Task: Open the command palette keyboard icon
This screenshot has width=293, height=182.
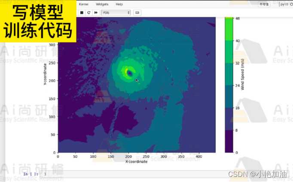Action: 137,12
